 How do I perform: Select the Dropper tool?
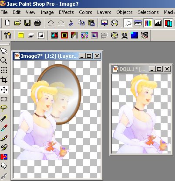point(4,128)
